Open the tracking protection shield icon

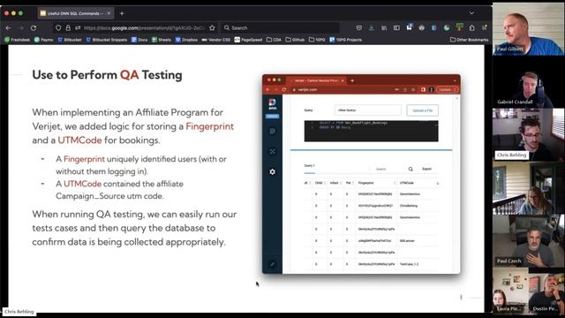(x=58, y=27)
